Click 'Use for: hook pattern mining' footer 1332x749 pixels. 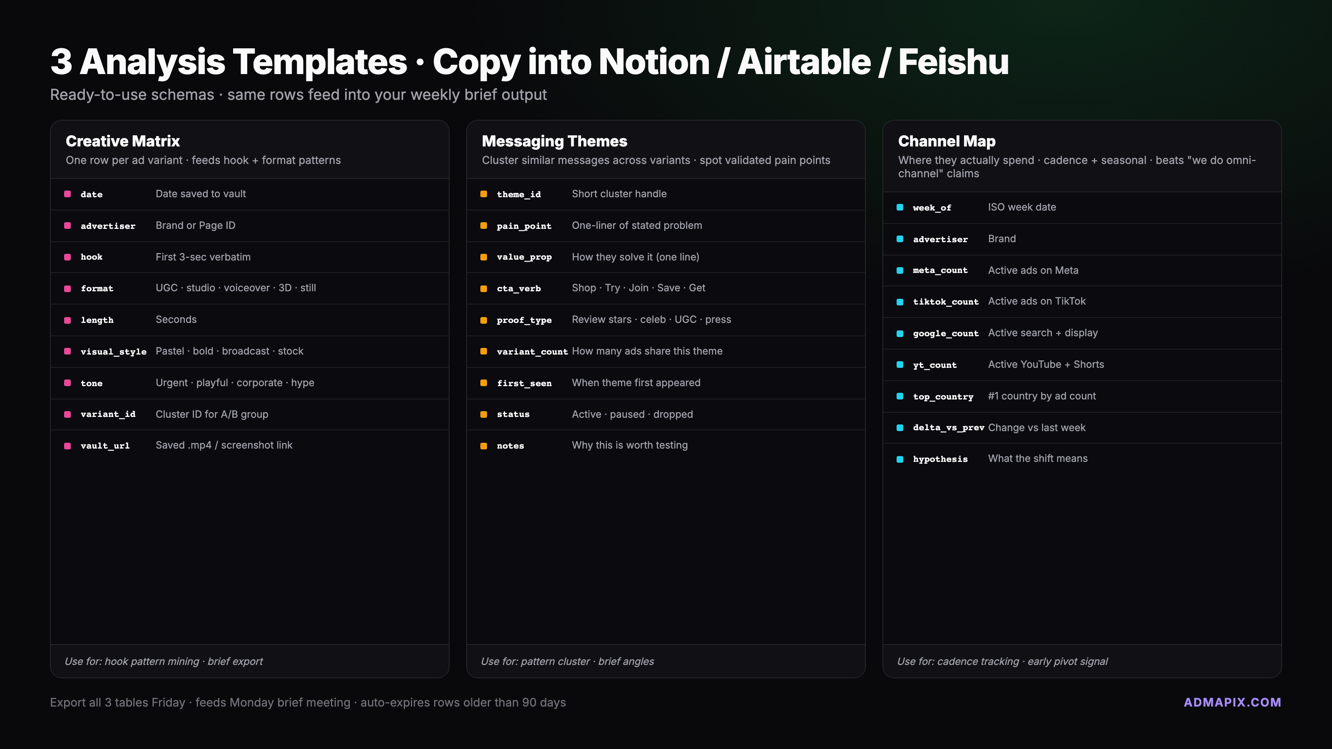[164, 661]
